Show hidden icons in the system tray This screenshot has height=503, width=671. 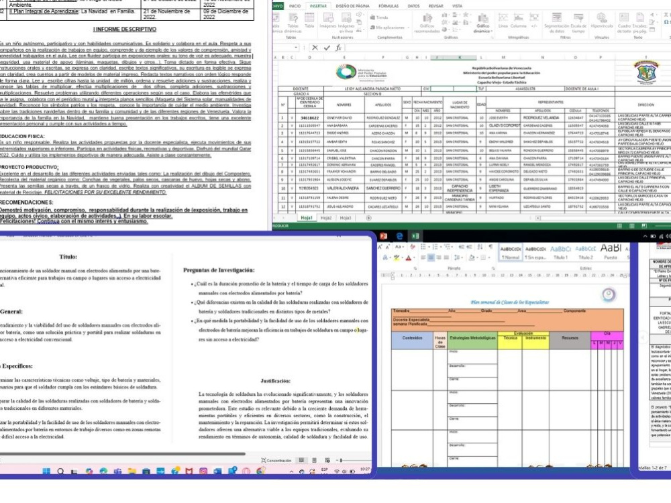[x=291, y=471]
